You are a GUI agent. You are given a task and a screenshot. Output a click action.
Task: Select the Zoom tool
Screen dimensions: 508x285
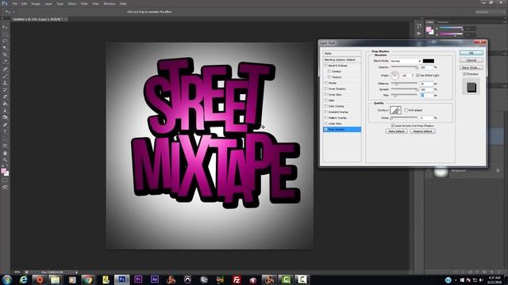point(5,160)
